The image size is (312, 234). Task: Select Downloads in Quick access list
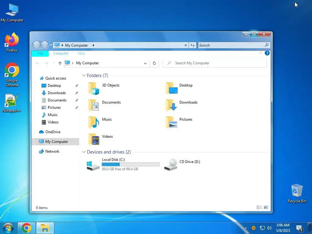coord(54,93)
